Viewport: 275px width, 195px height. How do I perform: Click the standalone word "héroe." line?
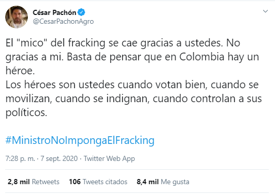tap(20, 71)
